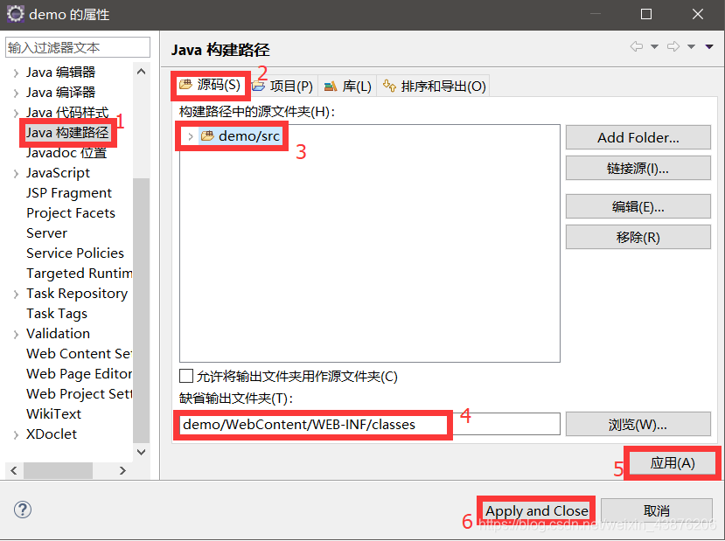
Task: Click the 应用(A) button
Action: pyautogui.click(x=673, y=463)
